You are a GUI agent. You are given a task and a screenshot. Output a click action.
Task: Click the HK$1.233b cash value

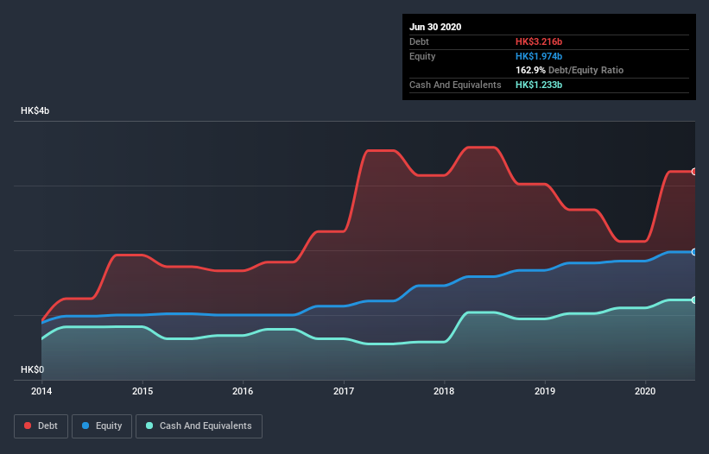pos(539,85)
